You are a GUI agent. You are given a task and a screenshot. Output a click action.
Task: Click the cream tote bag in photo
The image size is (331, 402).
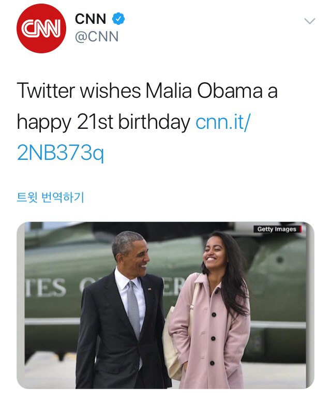[172, 352]
